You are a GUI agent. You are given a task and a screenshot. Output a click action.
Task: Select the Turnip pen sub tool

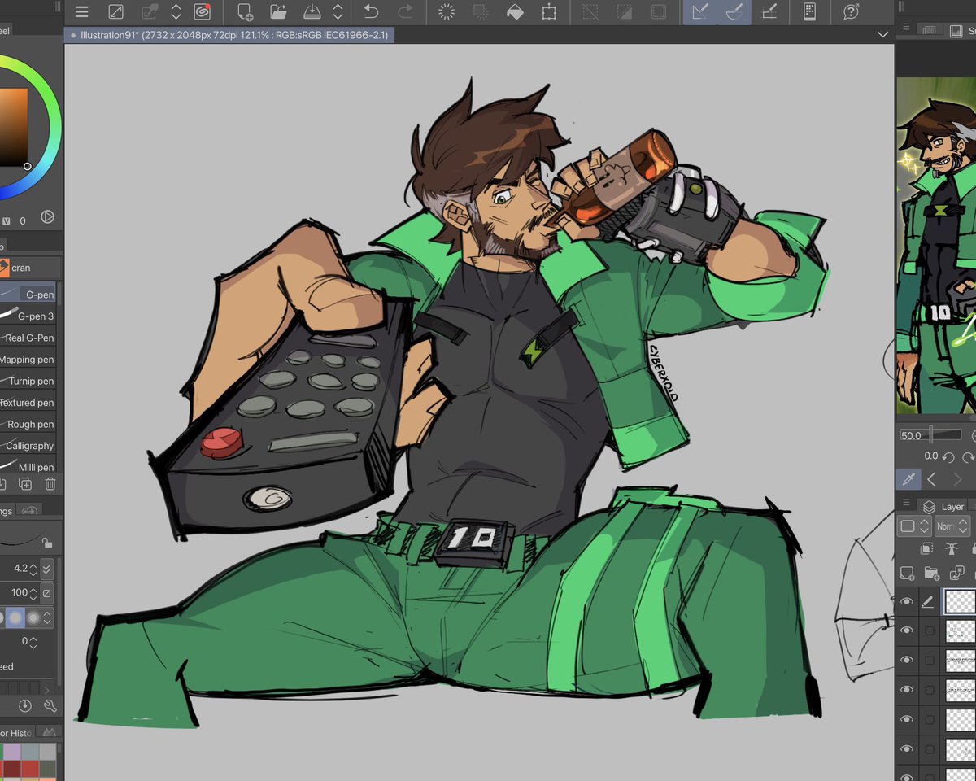28,381
